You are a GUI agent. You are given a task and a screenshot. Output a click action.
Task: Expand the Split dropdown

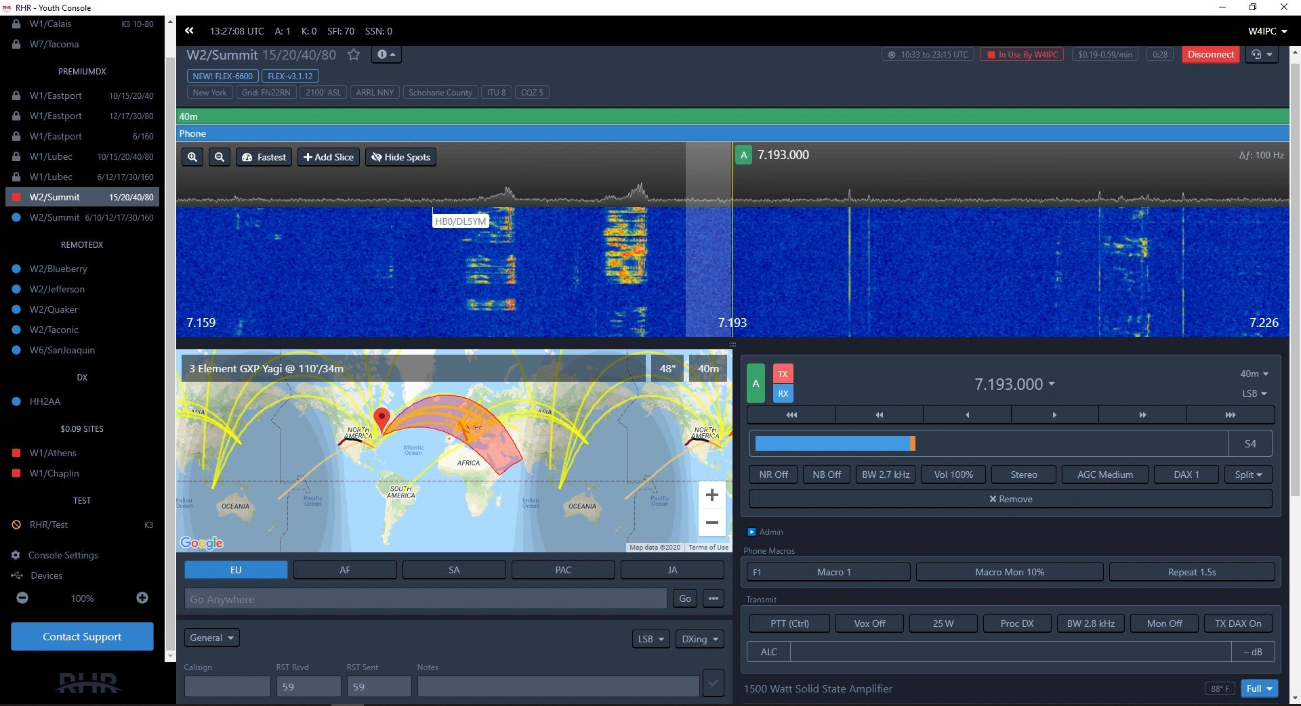point(1248,475)
